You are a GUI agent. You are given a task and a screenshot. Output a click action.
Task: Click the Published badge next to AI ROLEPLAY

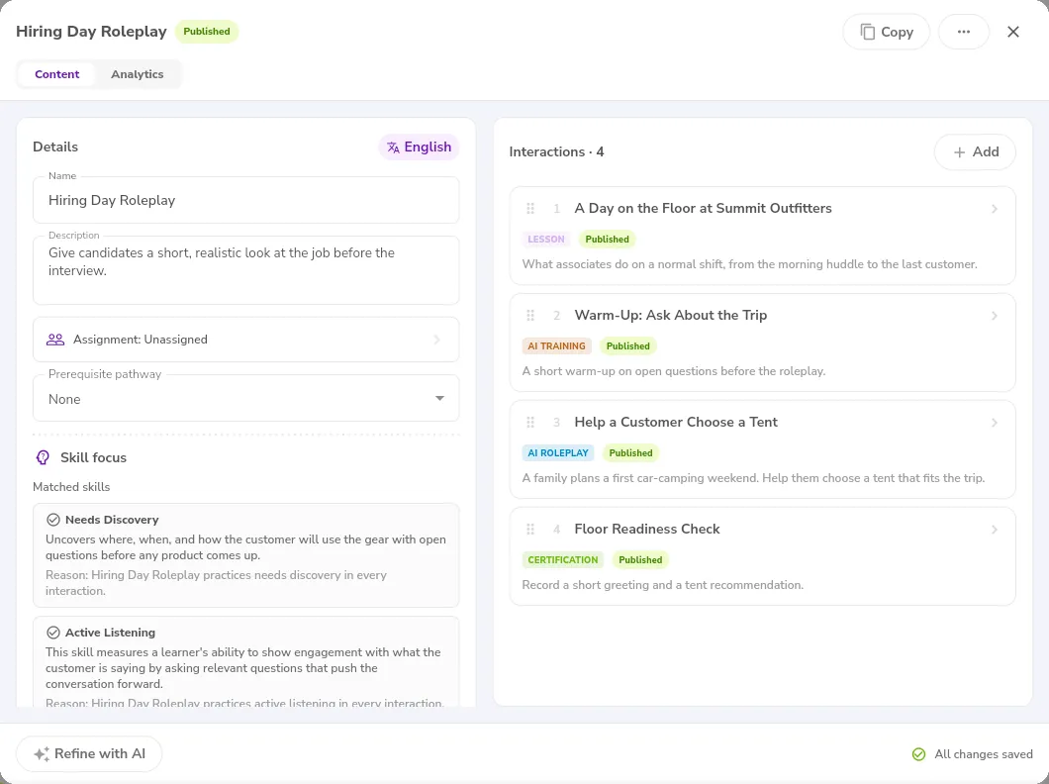point(630,452)
